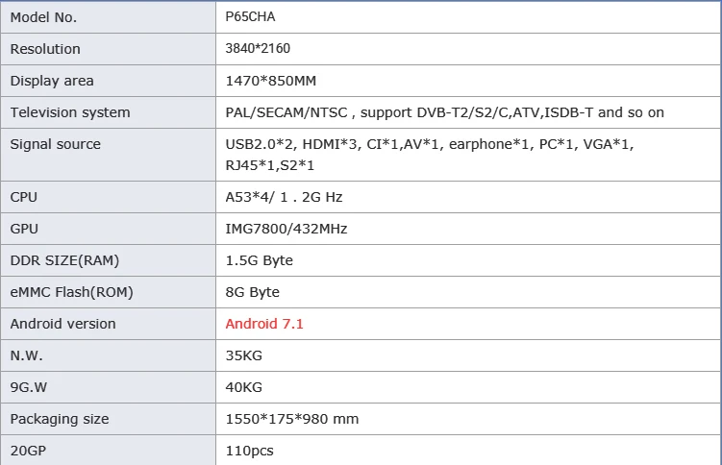Click the CPU row label
This screenshot has height=465, width=722.
pos(24,197)
